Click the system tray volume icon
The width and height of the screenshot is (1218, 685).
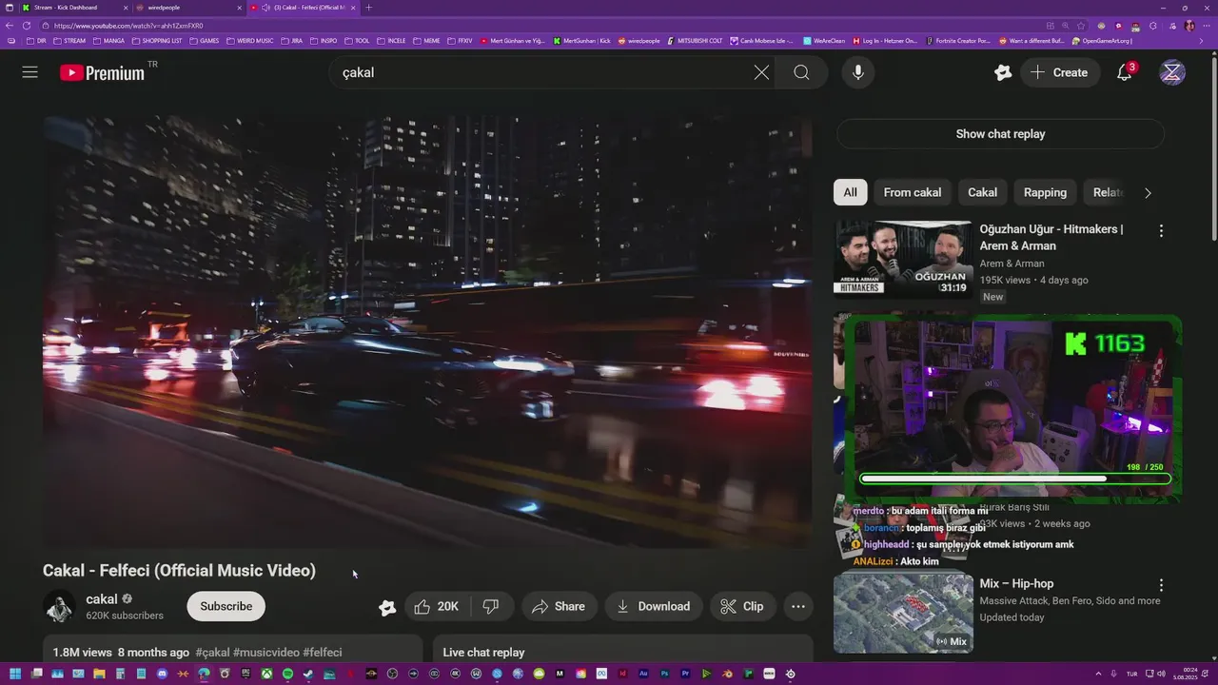1162,674
